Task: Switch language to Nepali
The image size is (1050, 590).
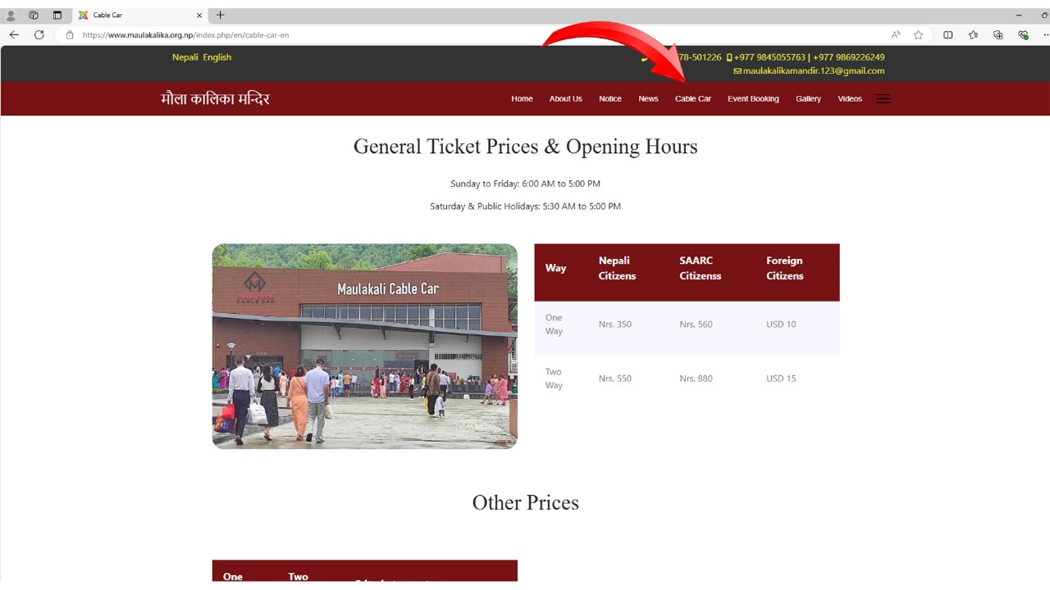Action: tap(185, 57)
